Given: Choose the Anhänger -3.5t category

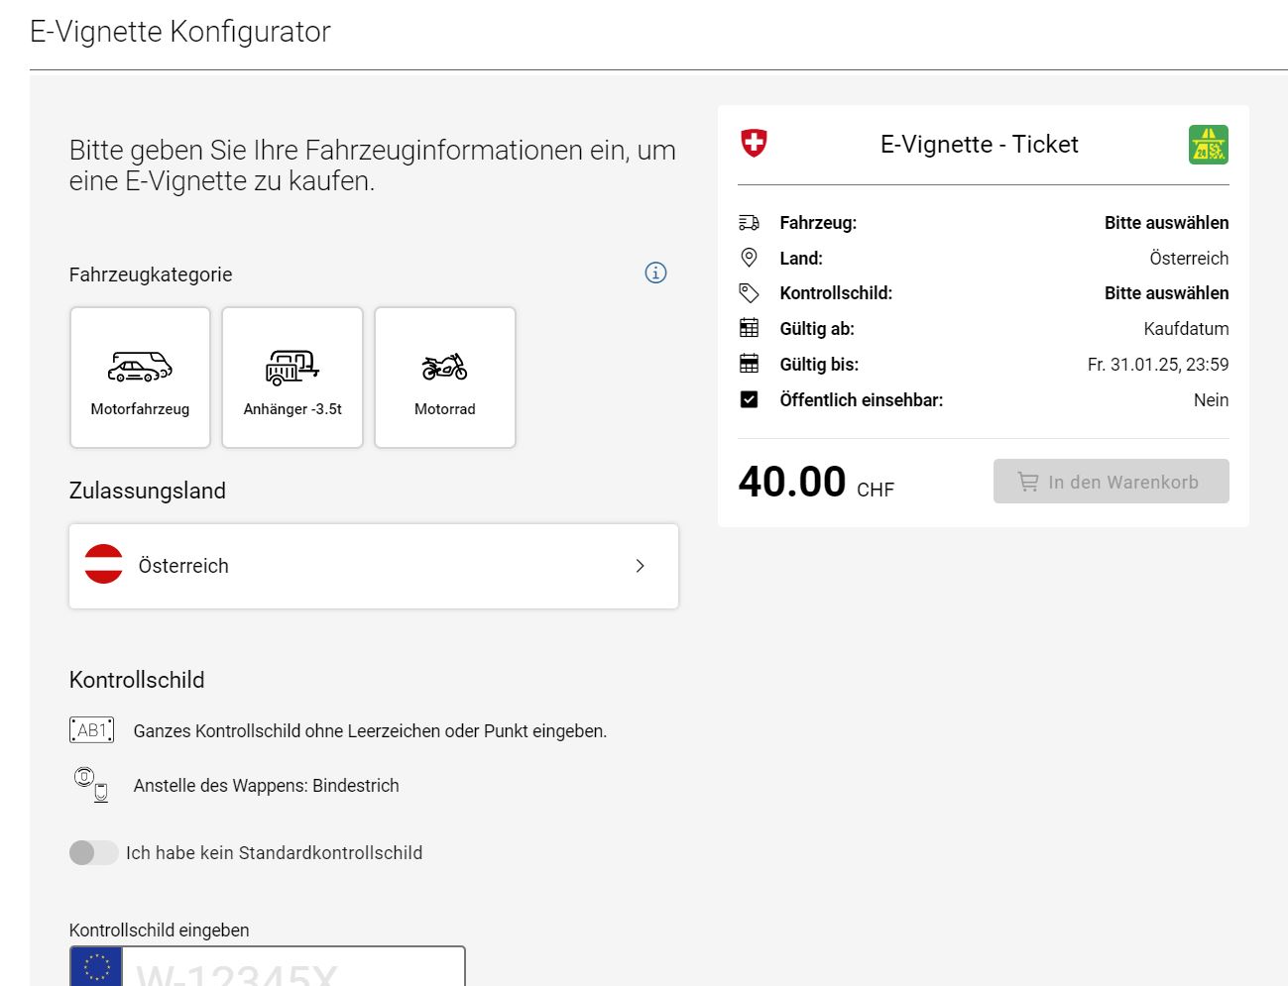Looking at the screenshot, I should (x=293, y=378).
